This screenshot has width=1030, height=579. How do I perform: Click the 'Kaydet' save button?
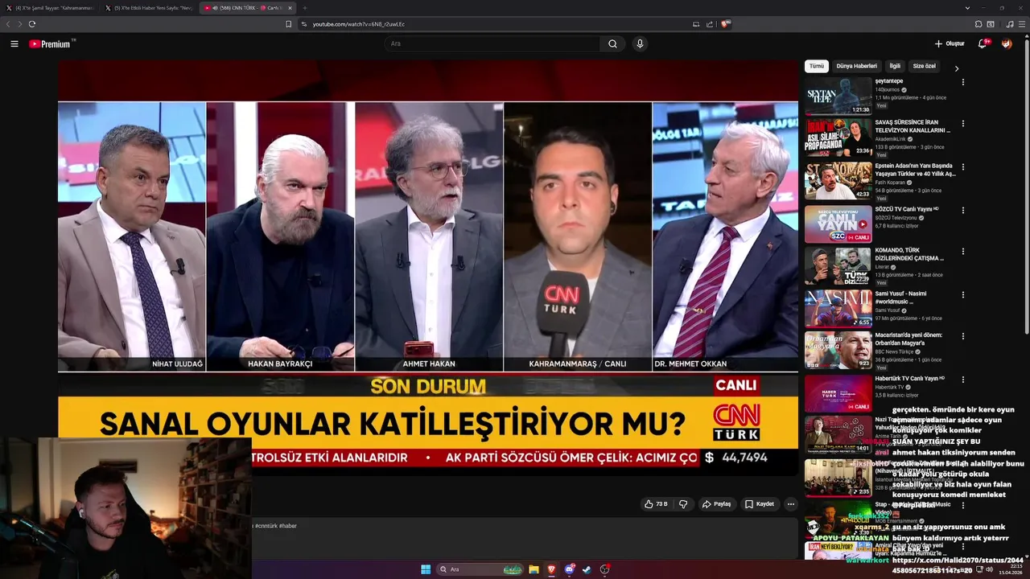760,504
